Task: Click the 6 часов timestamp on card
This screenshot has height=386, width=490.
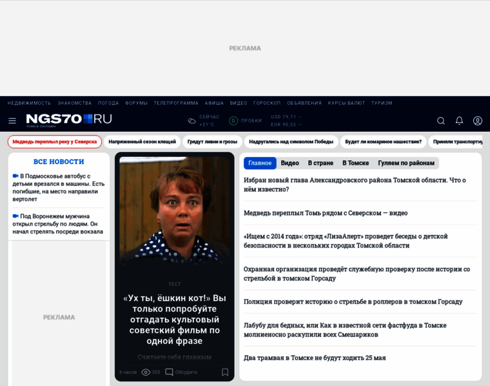Action: coord(128,372)
